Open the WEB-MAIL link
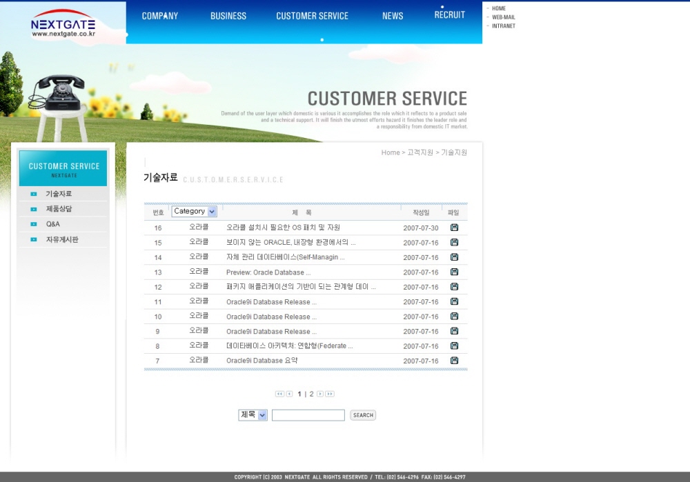The height and width of the screenshot is (482, 690). pos(503,17)
